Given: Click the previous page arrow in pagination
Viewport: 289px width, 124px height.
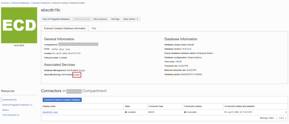Looking at the screenshot, I should (277, 118).
